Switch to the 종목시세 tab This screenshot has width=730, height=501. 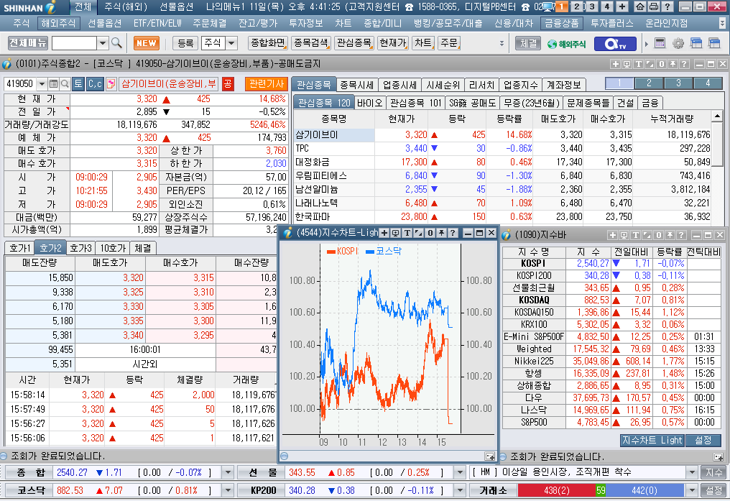click(x=356, y=85)
